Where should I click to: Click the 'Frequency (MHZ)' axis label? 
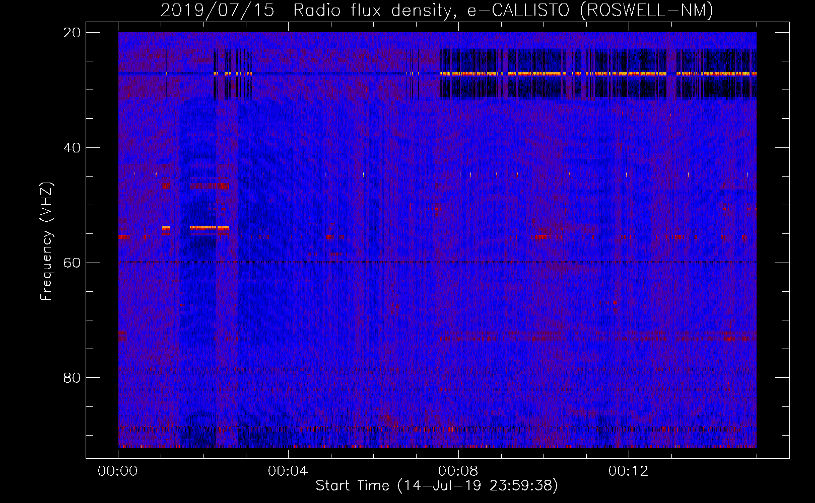click(46, 241)
